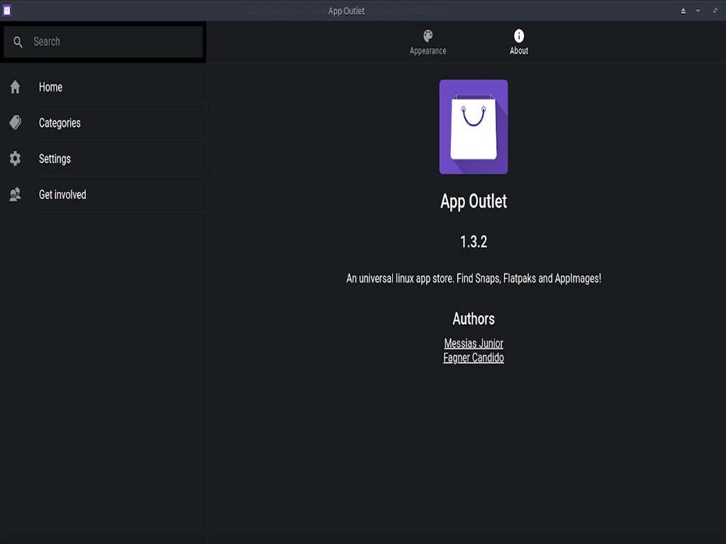Go to Home in the sidebar
The image size is (726, 544).
tap(50, 86)
